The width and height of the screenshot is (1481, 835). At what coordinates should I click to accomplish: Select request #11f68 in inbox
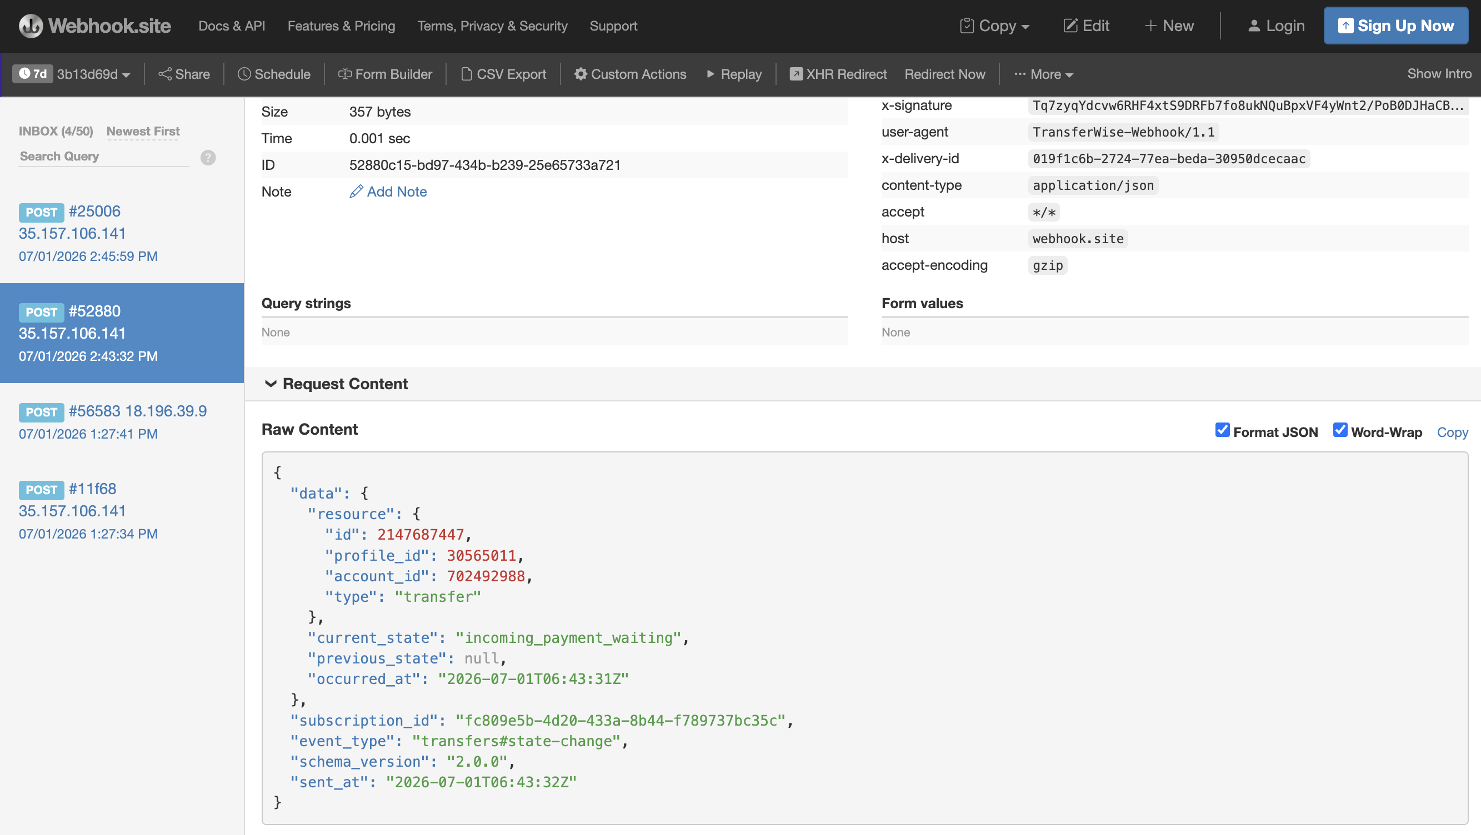point(122,511)
